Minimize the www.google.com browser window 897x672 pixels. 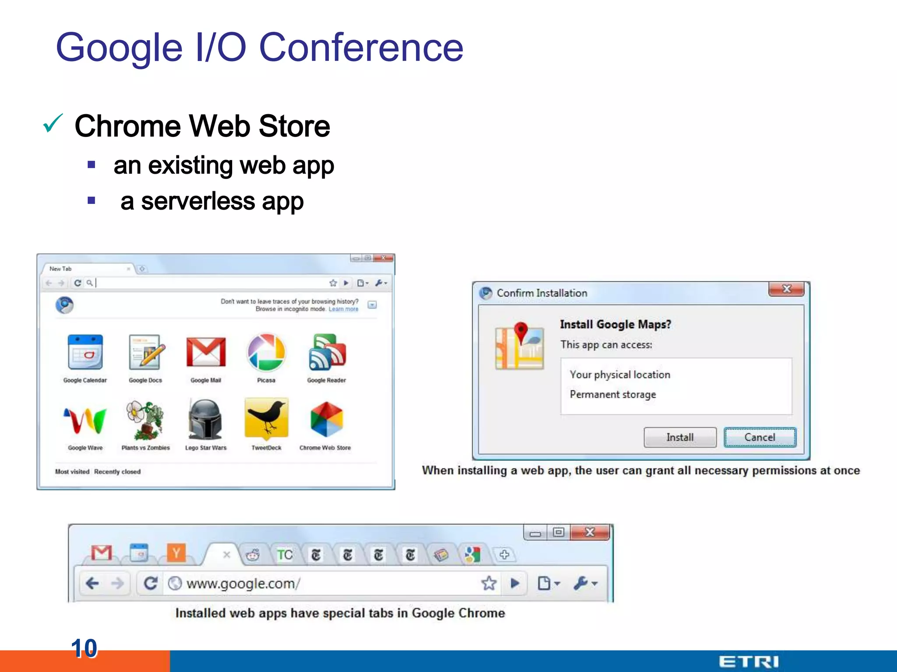(535, 532)
